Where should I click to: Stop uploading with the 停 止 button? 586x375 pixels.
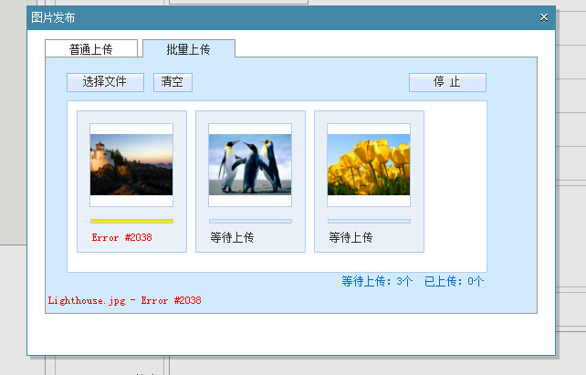(447, 82)
